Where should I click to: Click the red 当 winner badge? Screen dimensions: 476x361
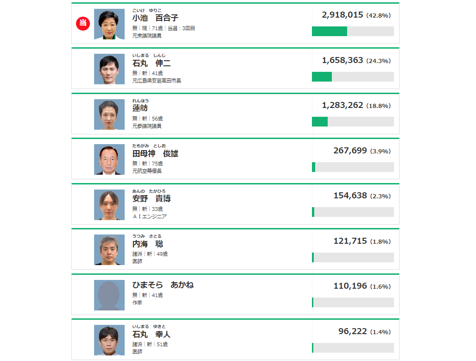click(83, 23)
